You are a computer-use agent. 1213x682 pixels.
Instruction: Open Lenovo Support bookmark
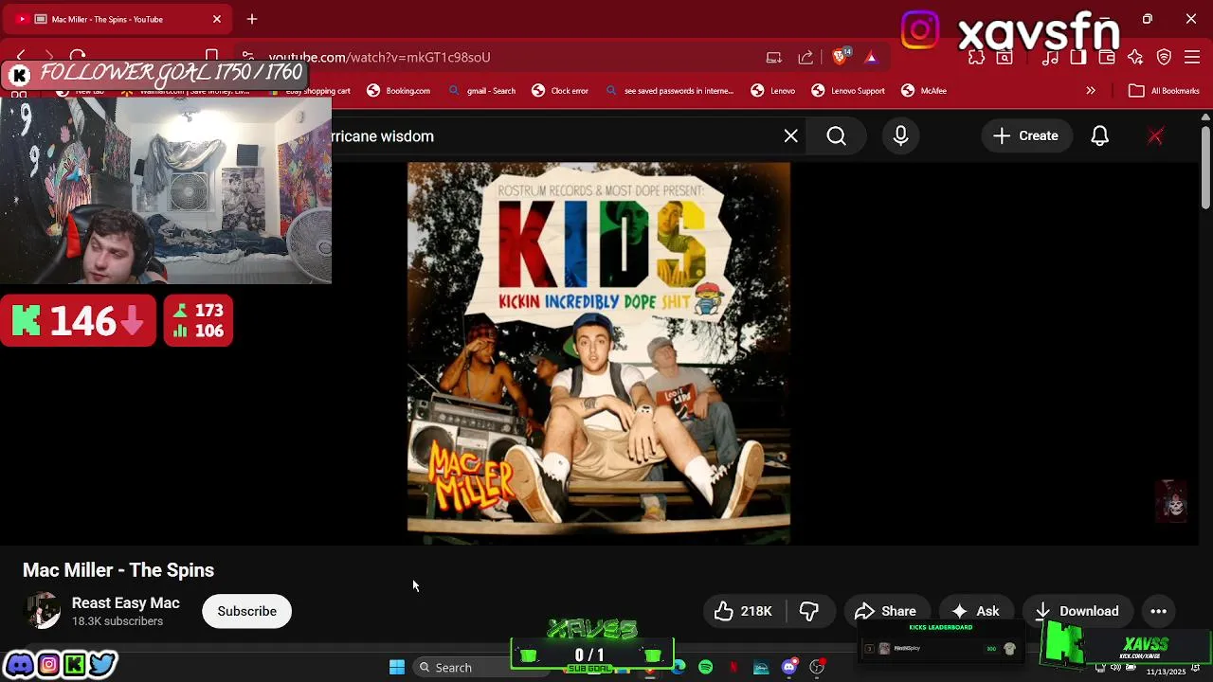click(x=848, y=91)
